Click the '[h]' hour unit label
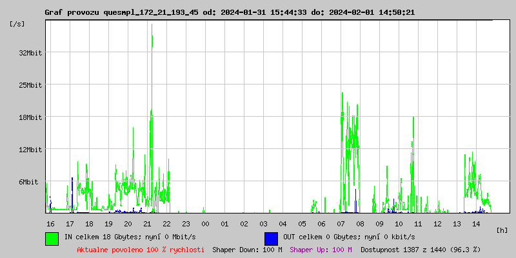516x258 pixels. 502,230
